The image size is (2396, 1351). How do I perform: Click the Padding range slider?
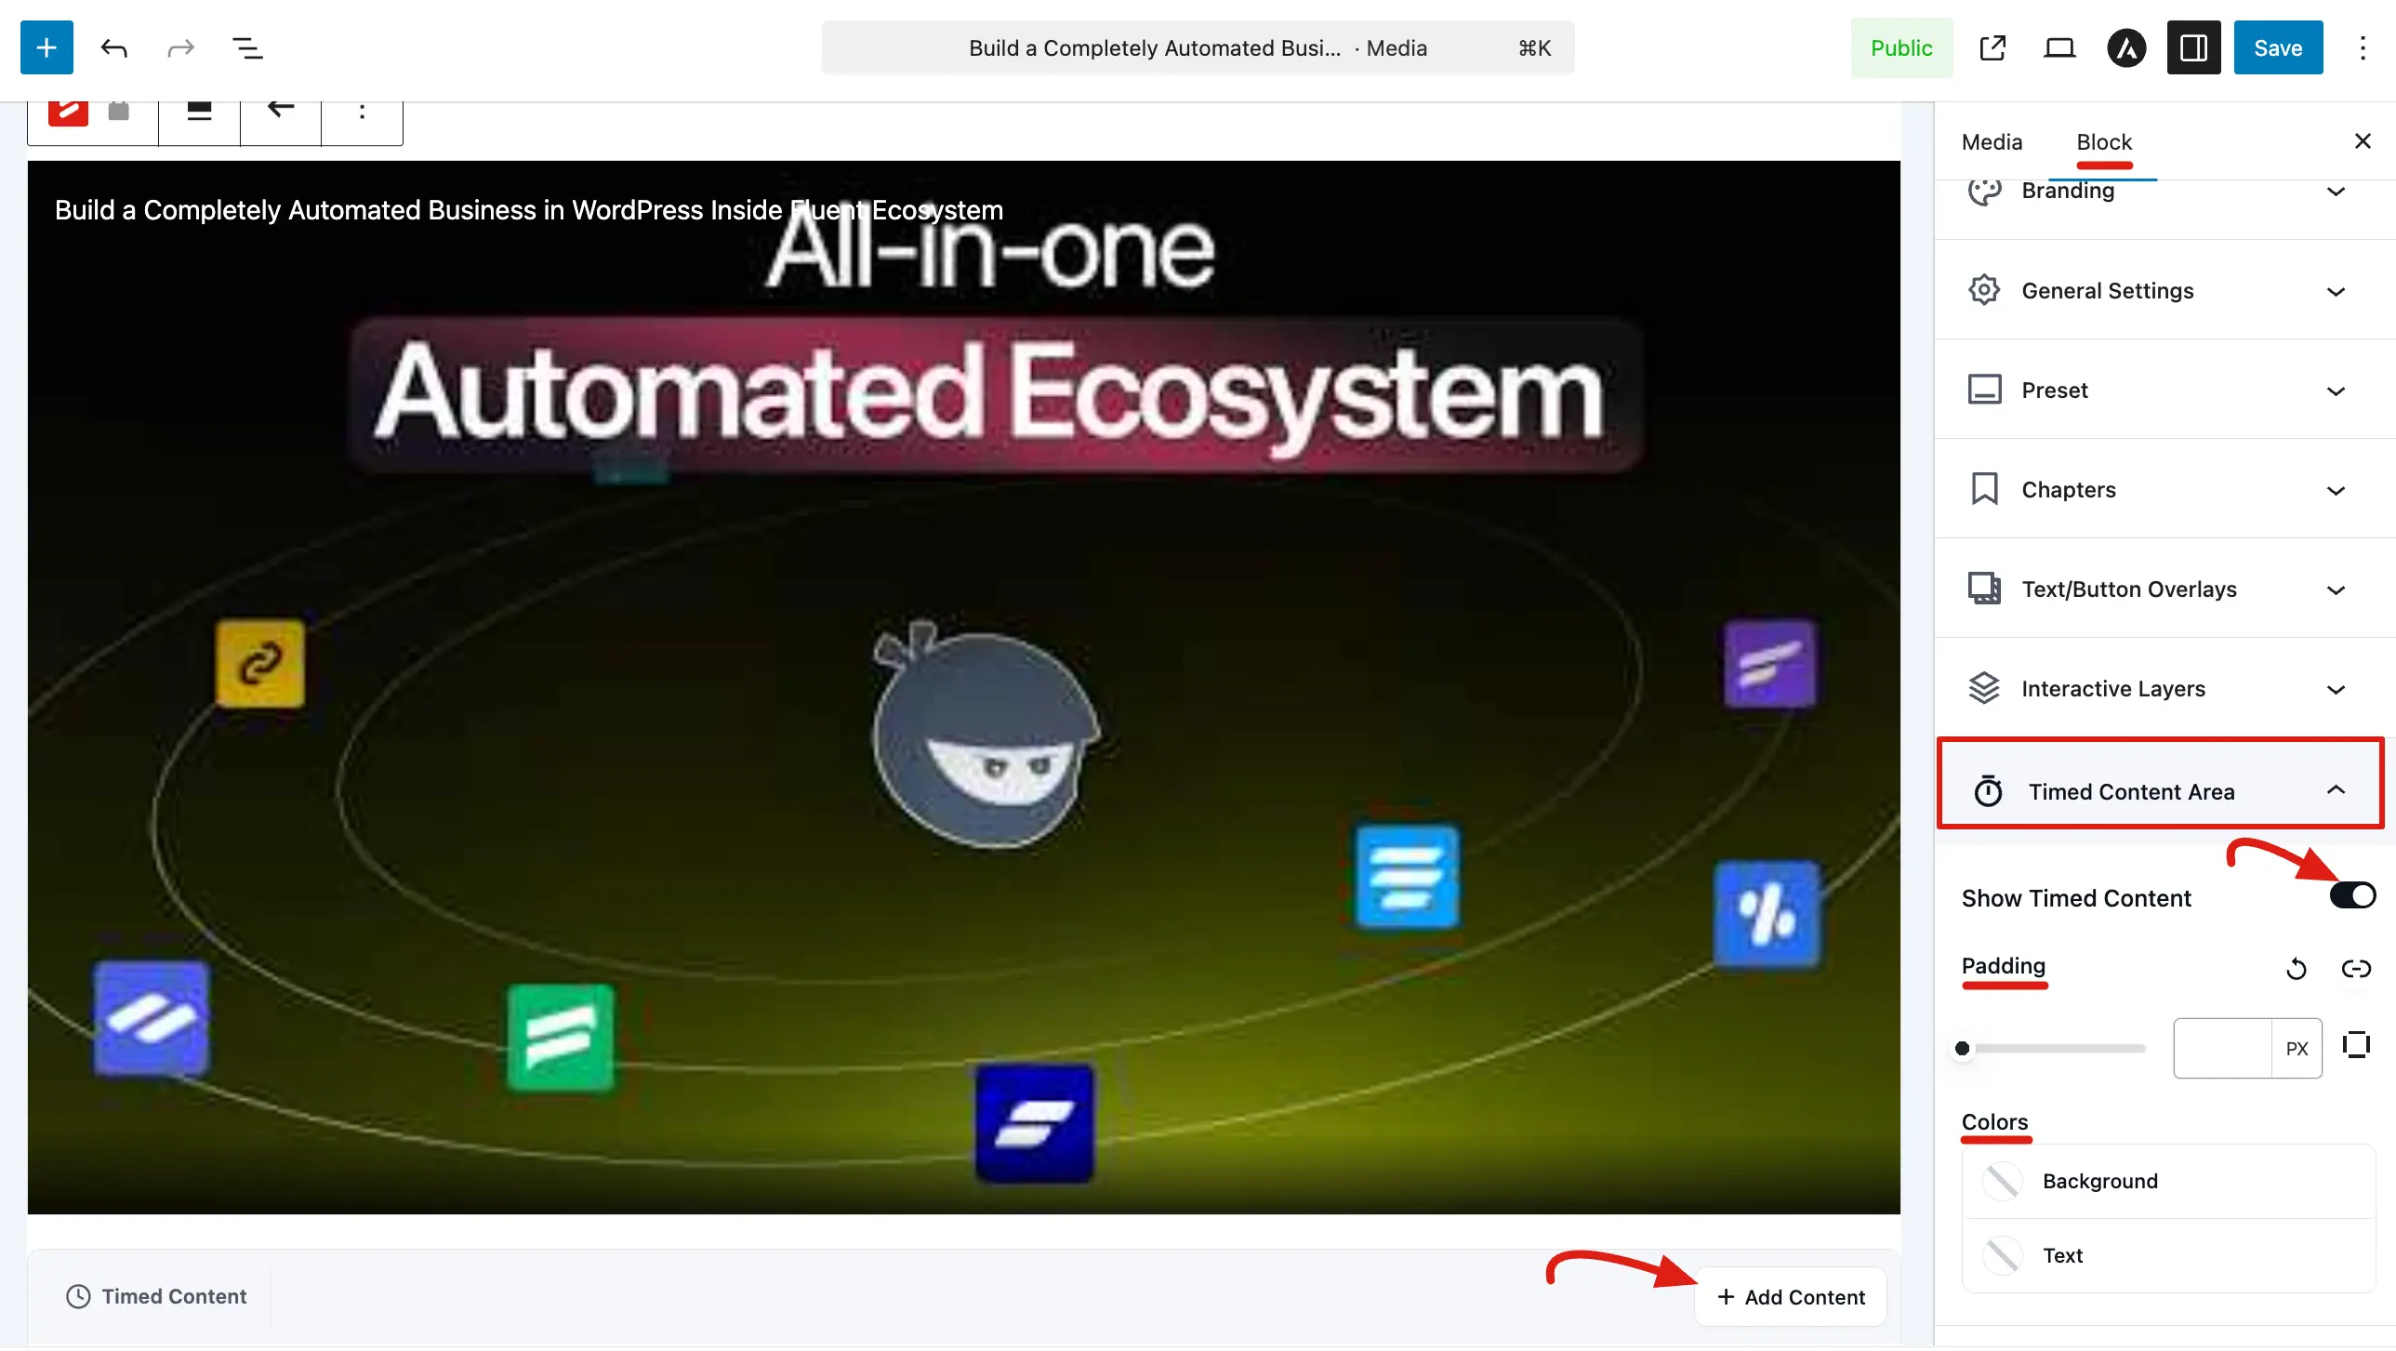(2054, 1050)
